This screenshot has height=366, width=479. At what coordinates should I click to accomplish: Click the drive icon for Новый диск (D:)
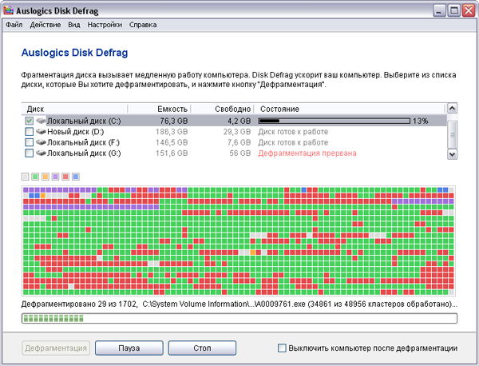coord(41,132)
